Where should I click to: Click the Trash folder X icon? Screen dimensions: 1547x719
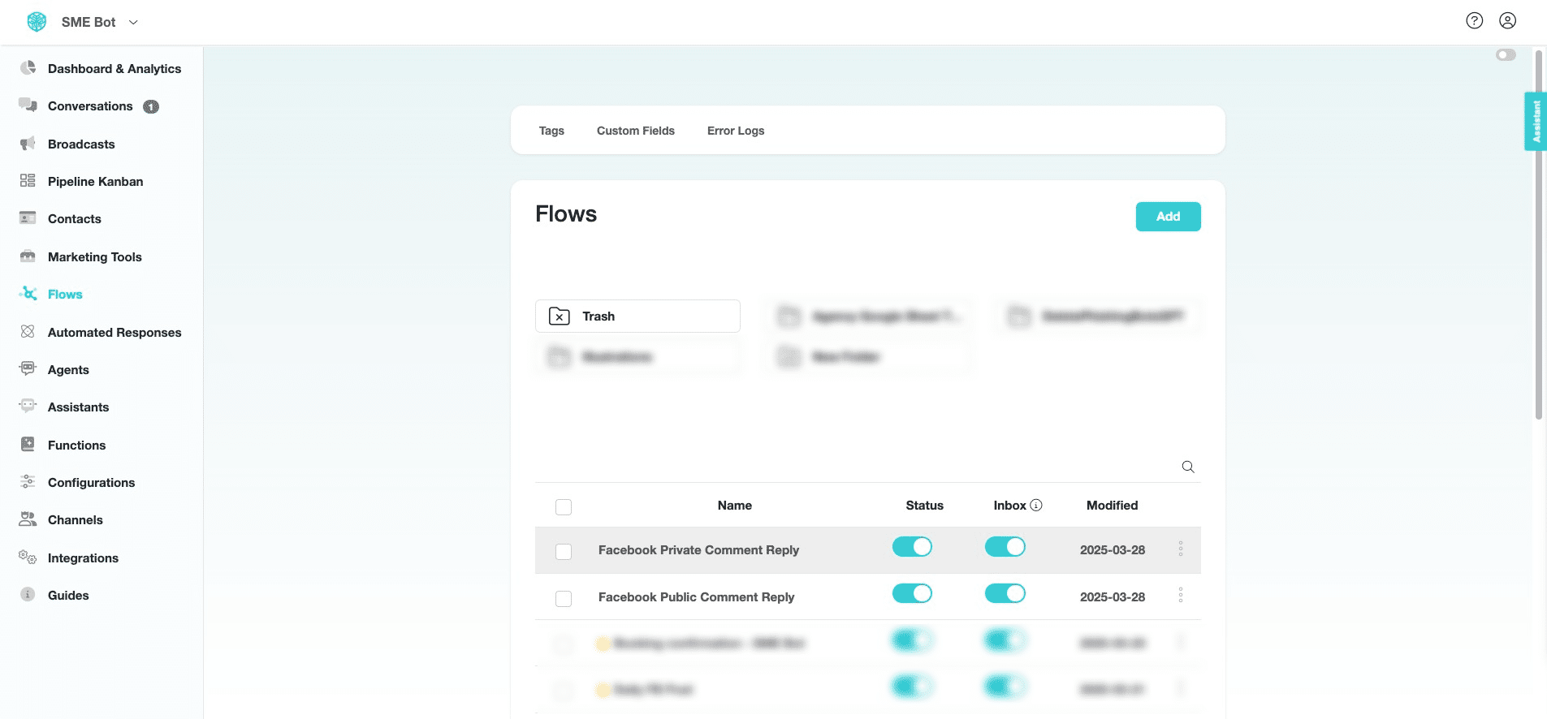[560, 316]
